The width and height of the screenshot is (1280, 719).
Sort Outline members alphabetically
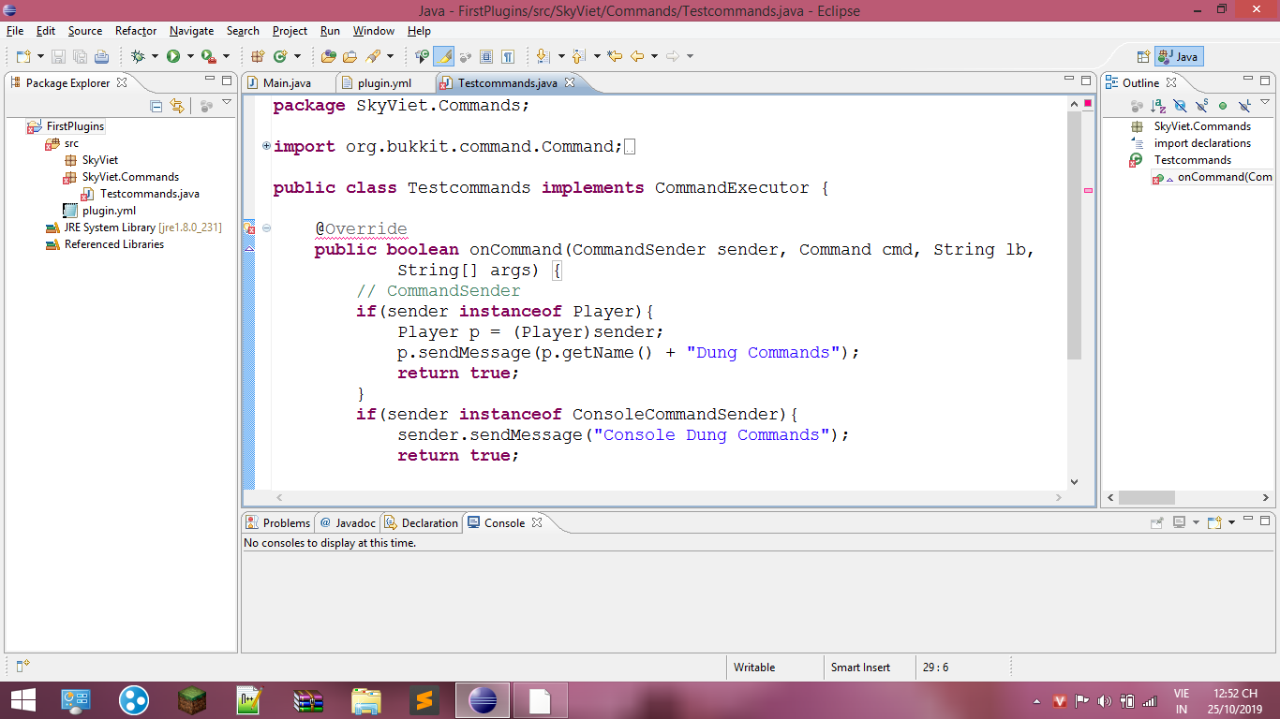pyautogui.click(x=1158, y=106)
